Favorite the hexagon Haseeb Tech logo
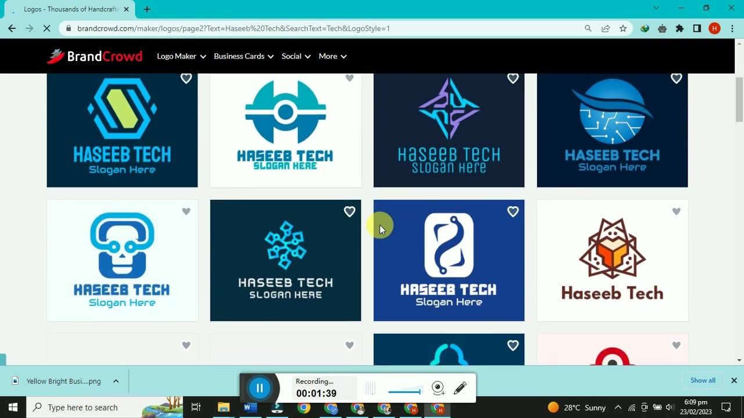 [x=186, y=78]
